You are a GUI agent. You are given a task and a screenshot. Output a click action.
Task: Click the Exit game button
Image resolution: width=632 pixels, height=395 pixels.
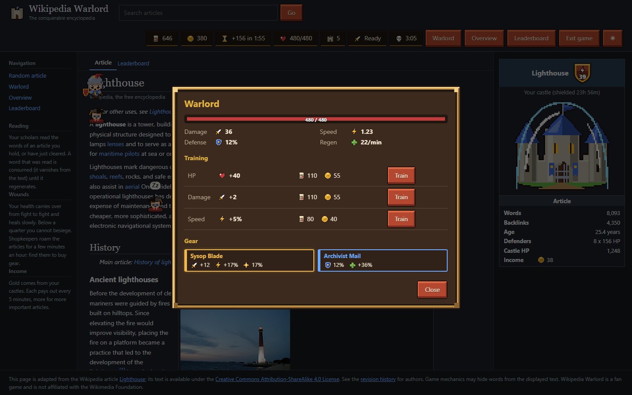579,38
